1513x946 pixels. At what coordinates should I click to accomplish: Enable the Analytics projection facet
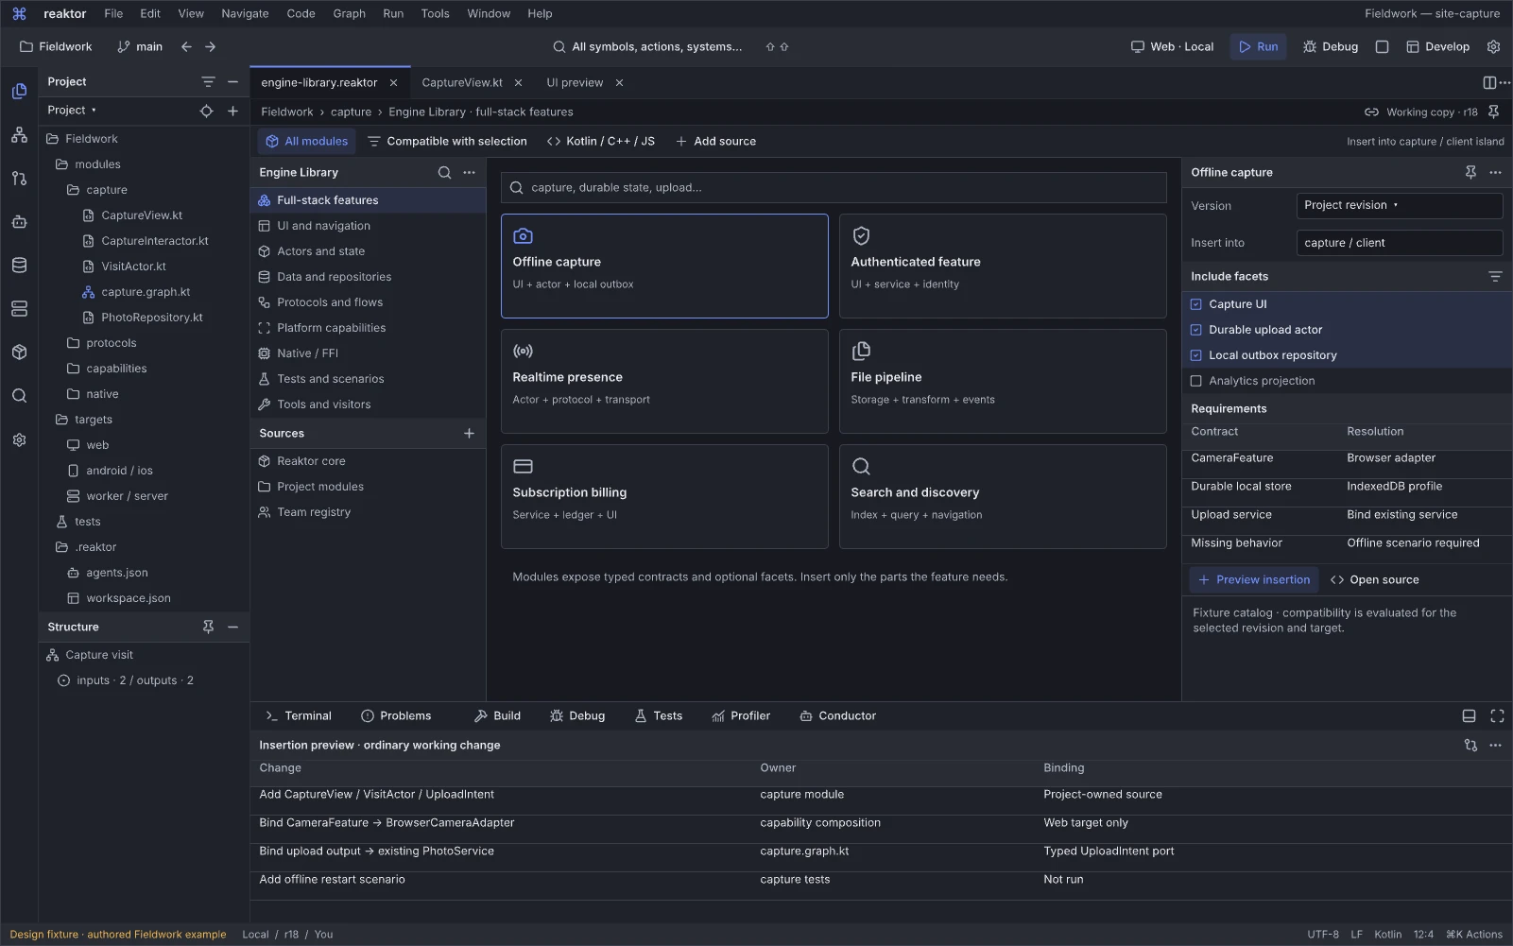[1195, 381]
